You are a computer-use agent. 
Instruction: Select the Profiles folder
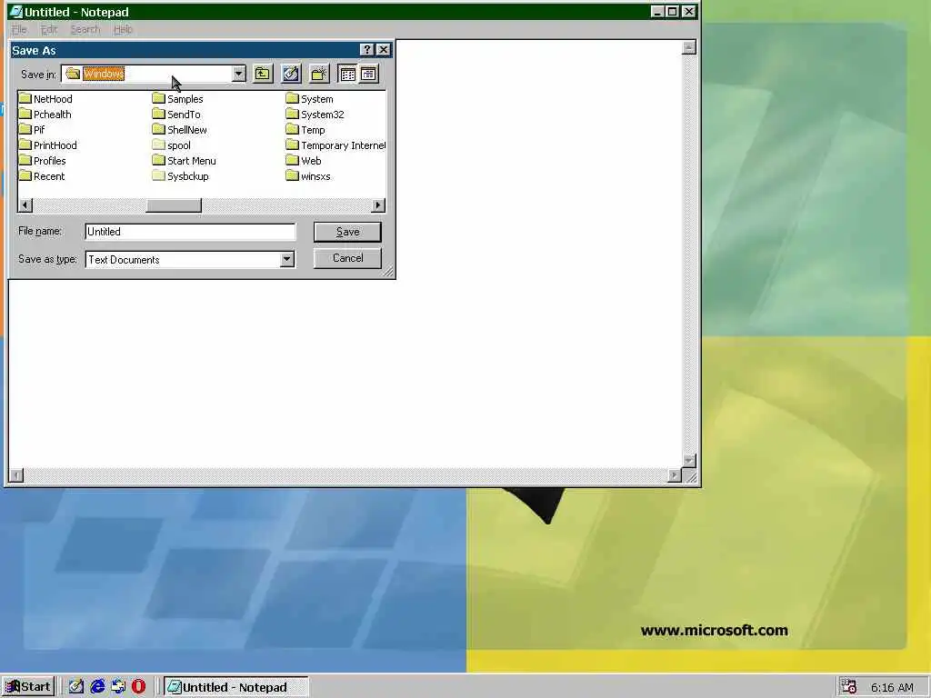pos(43,160)
